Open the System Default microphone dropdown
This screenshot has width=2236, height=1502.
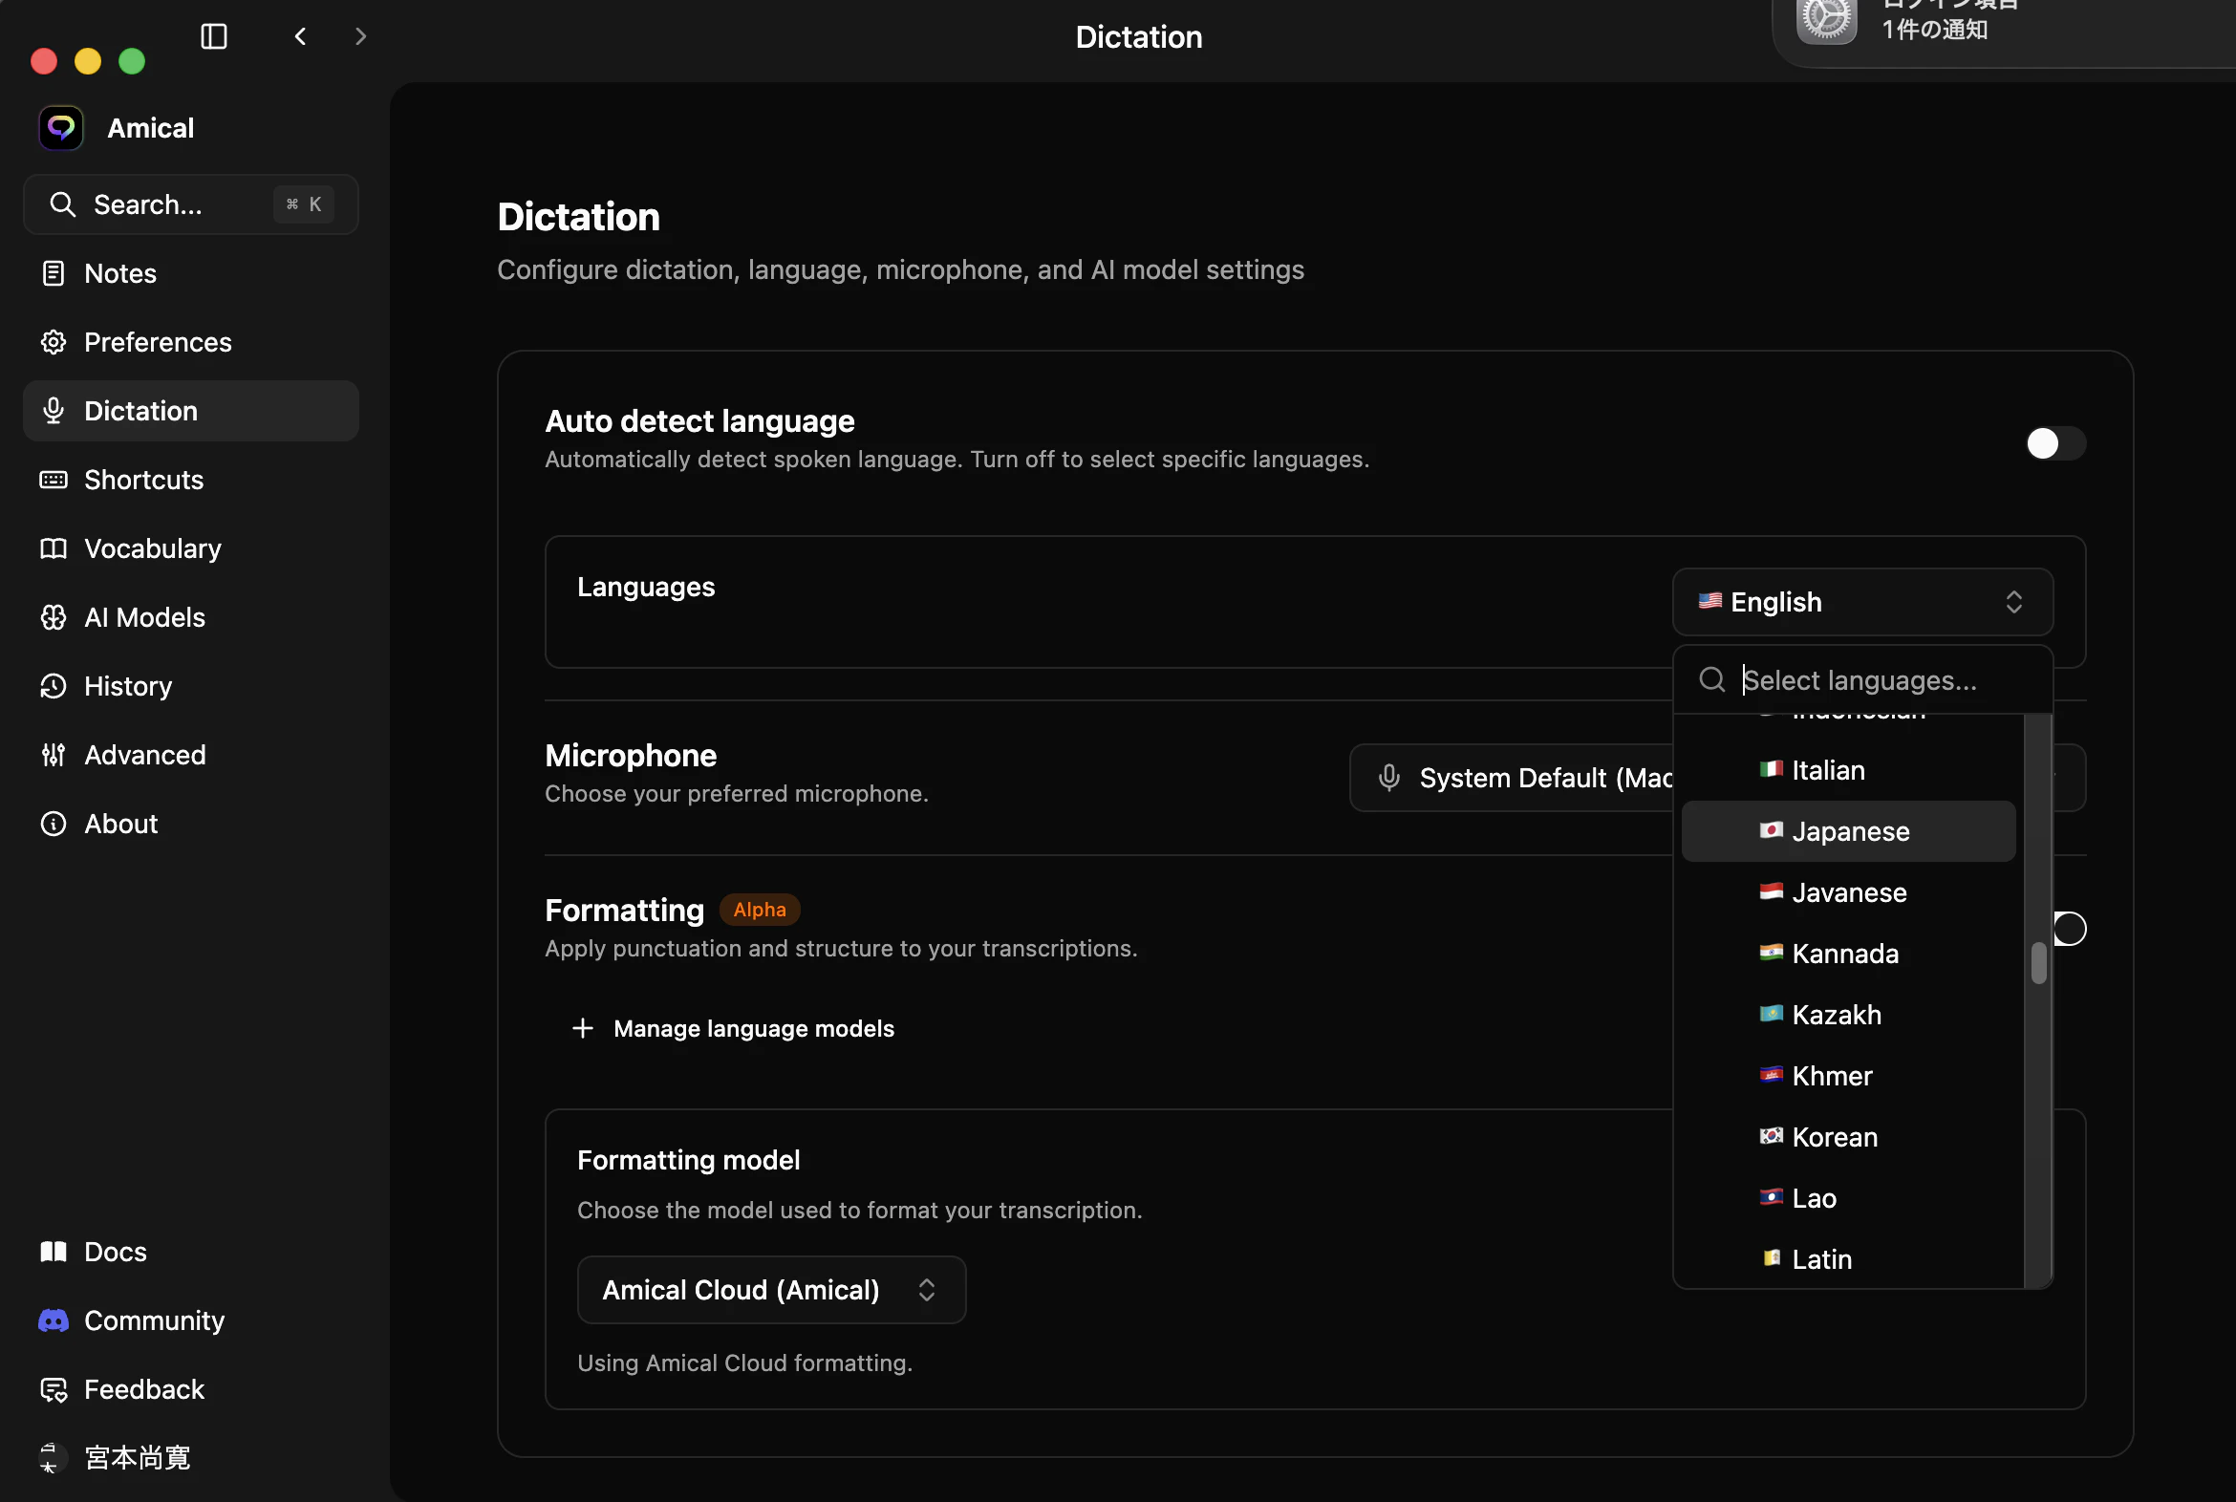[x=1512, y=778]
